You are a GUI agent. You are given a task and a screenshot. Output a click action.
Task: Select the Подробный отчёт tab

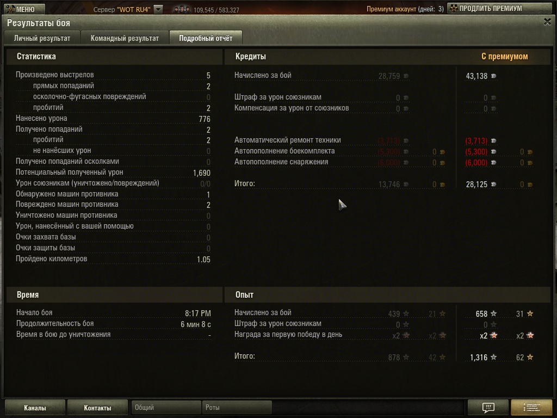point(206,38)
